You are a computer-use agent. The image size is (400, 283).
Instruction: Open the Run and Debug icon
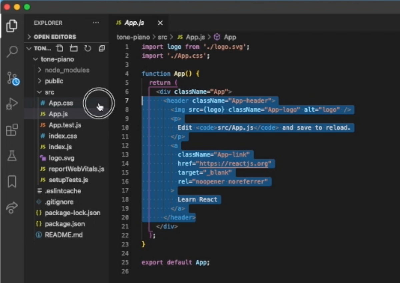12,104
